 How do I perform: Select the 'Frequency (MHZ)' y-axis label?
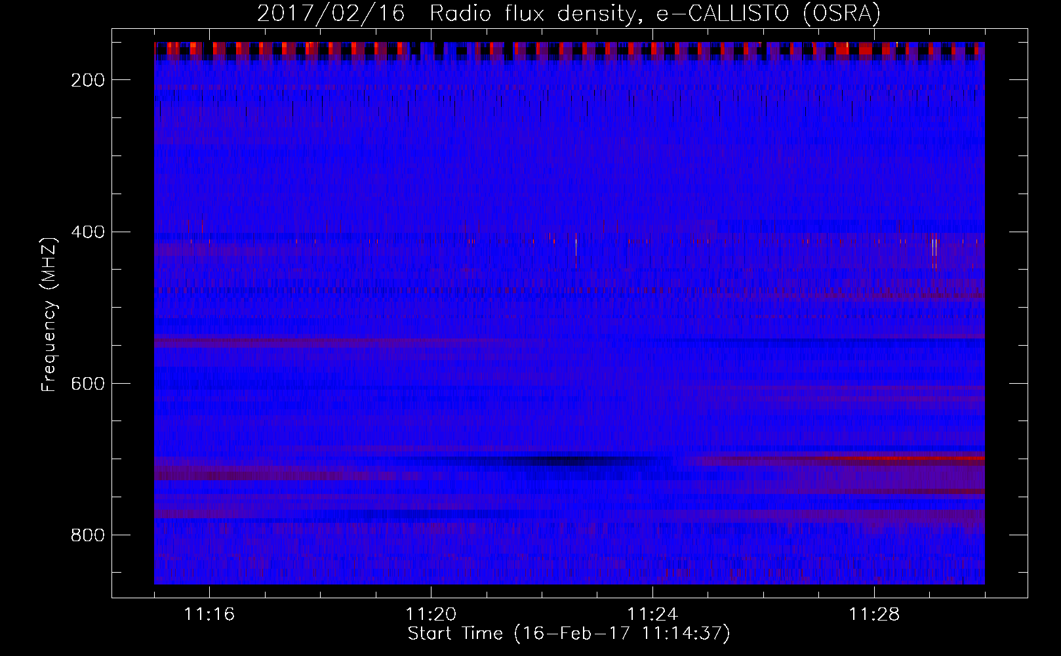tap(49, 314)
